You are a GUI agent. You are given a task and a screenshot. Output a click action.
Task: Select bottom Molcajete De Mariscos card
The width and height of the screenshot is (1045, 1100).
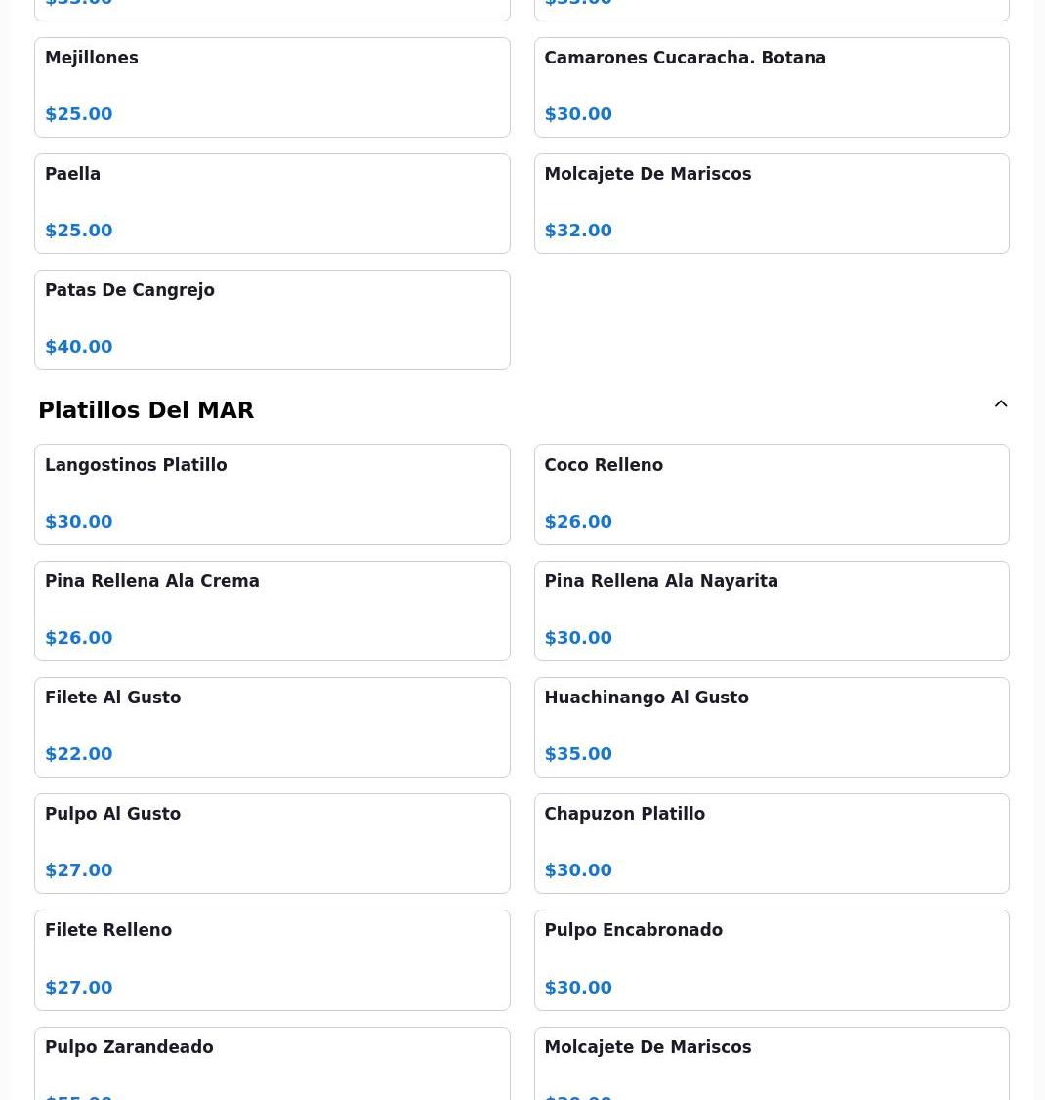[772, 1064]
